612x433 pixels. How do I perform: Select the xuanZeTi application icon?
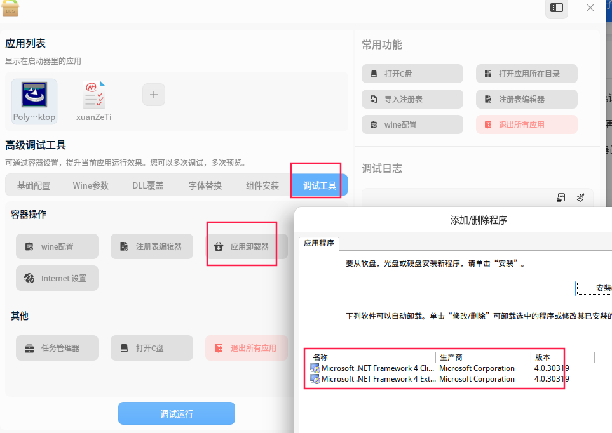(x=93, y=102)
